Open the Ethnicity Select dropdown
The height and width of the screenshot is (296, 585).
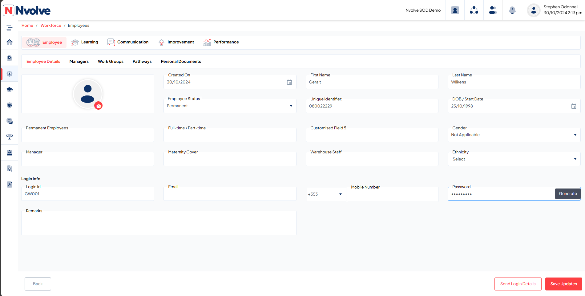click(514, 159)
